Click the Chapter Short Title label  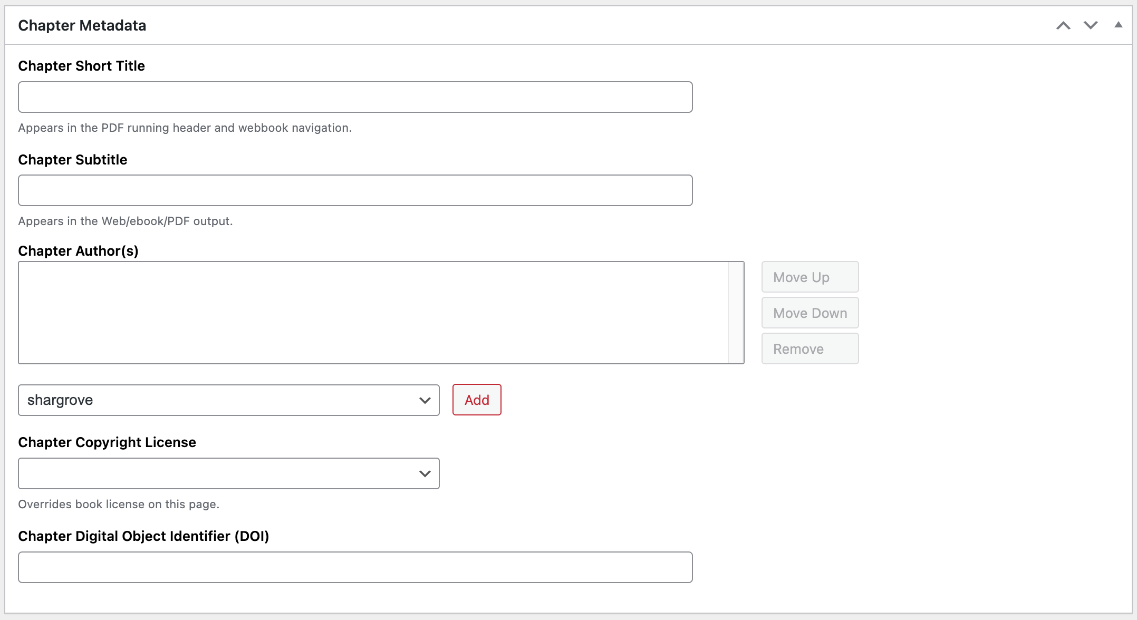coord(81,66)
